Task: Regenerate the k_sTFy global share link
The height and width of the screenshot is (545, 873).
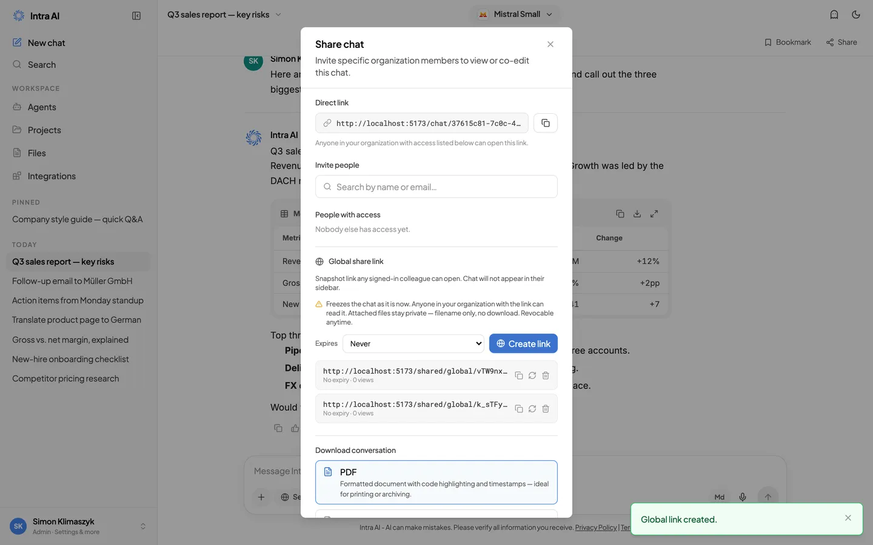Action: [532, 409]
